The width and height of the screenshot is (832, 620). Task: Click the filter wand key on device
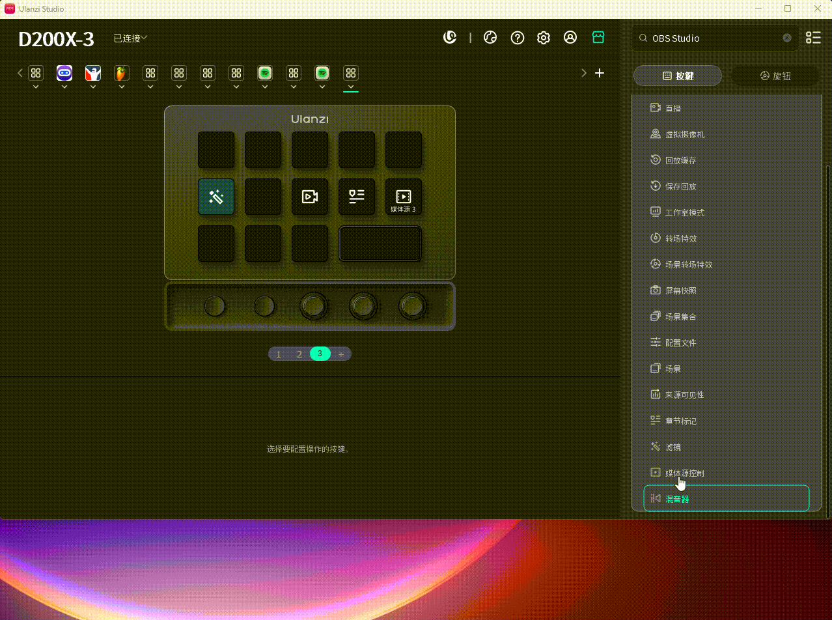(216, 197)
